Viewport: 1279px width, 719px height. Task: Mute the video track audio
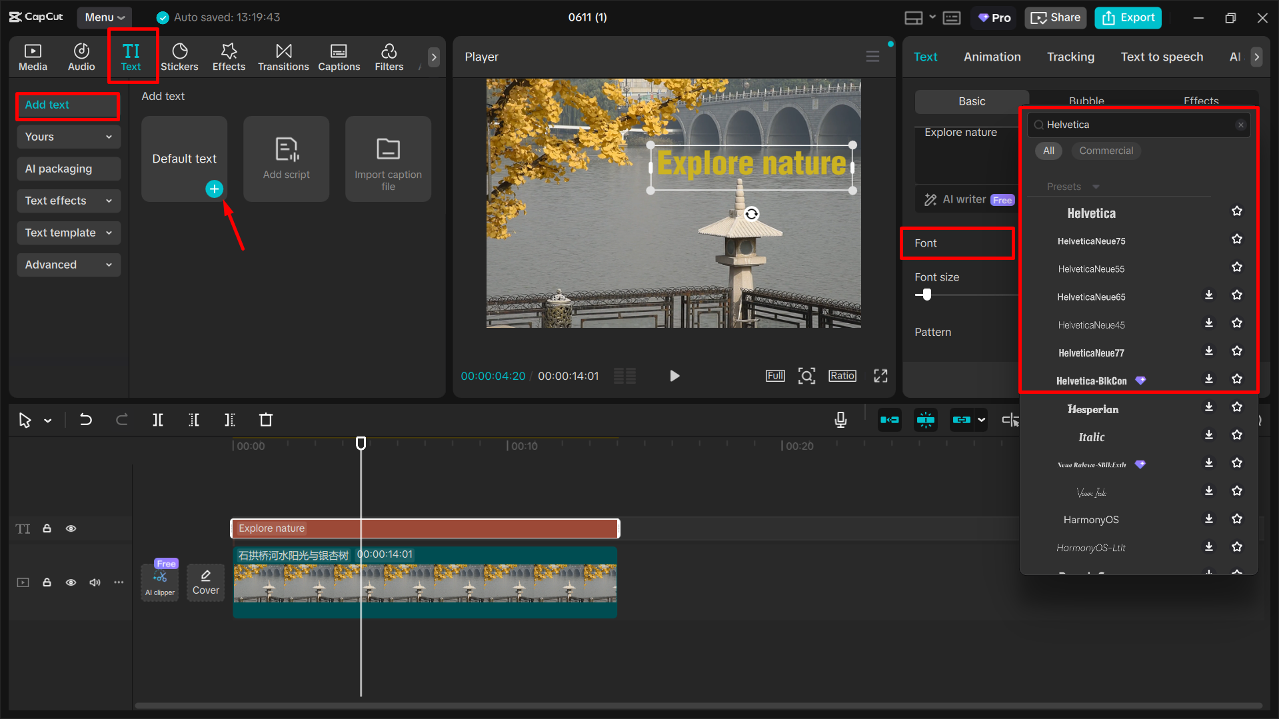point(94,582)
